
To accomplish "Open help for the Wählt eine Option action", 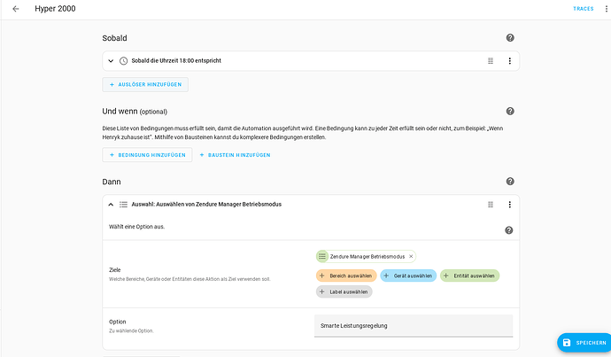I will (509, 230).
